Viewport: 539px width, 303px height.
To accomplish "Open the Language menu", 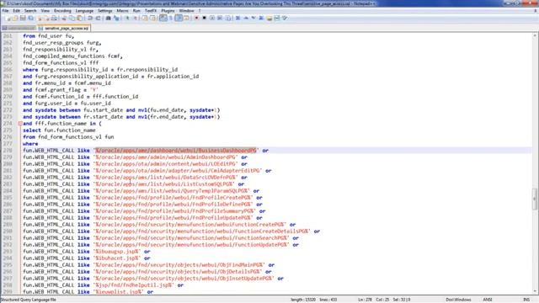I will pyautogui.click(x=84, y=11).
